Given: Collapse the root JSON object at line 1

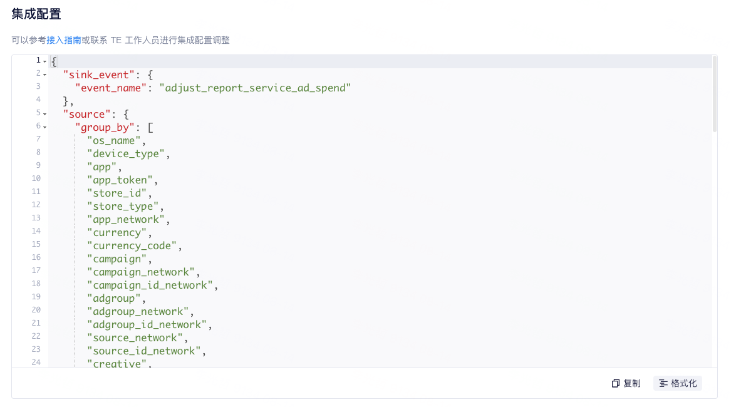Looking at the screenshot, I should [44, 61].
